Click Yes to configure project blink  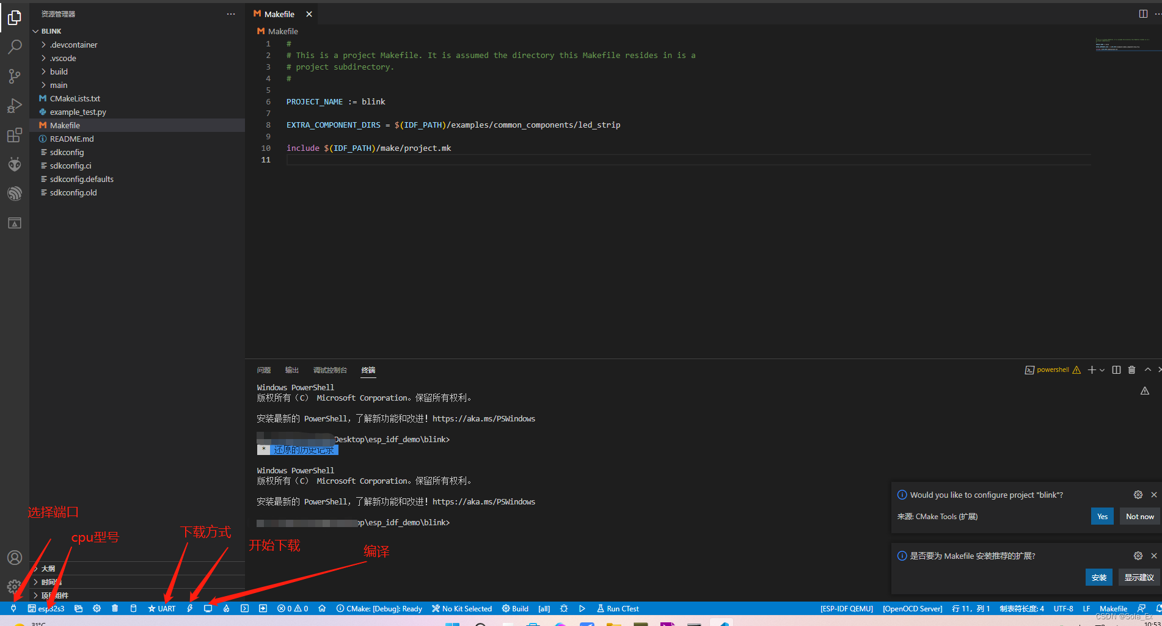(x=1102, y=516)
